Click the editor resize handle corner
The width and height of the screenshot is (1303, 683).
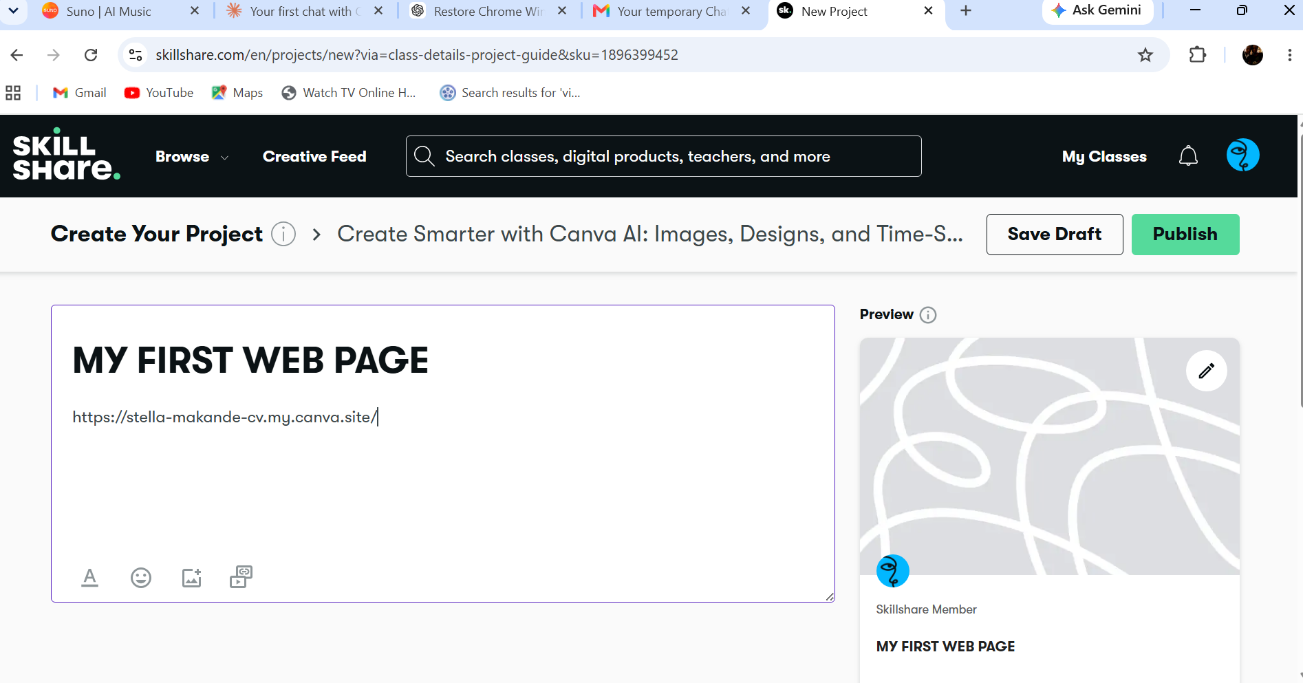(x=830, y=597)
